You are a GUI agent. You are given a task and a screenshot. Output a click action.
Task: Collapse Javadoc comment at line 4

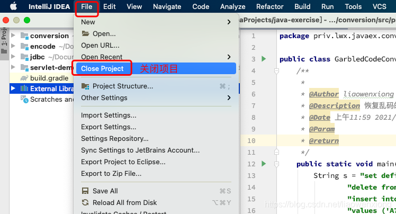click(x=276, y=71)
